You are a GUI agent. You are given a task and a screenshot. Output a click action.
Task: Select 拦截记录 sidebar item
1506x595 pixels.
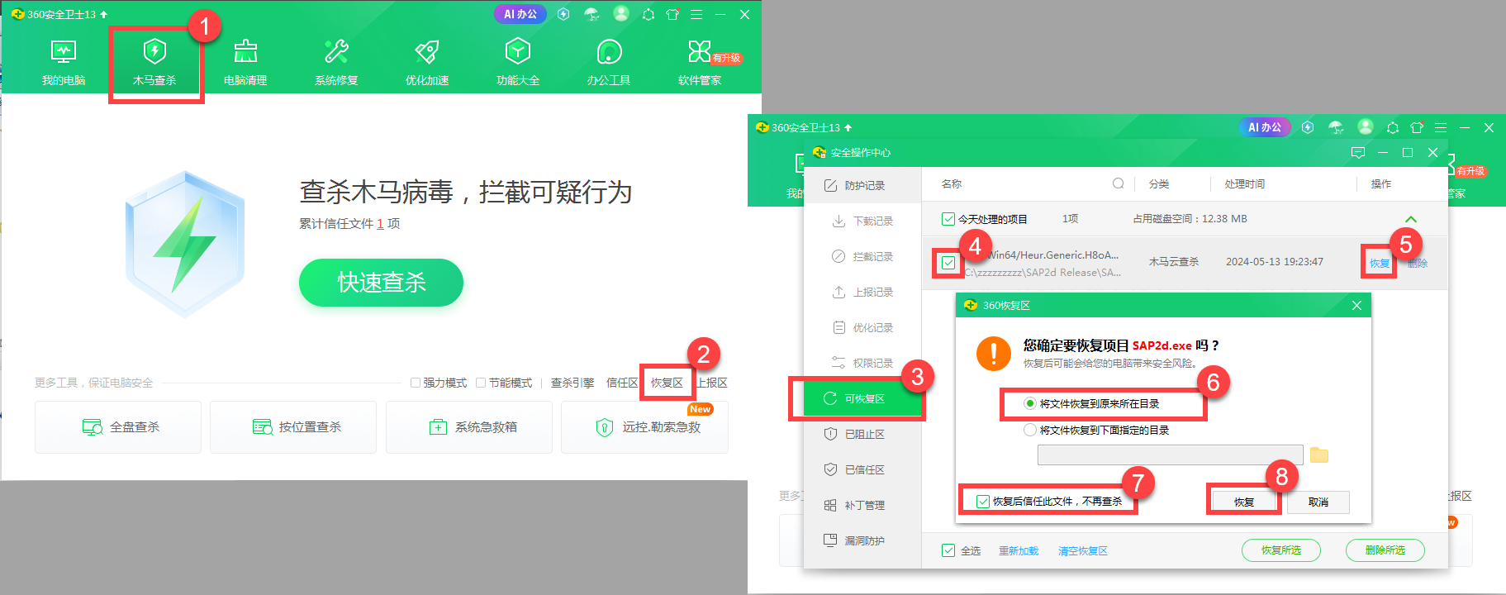[862, 257]
